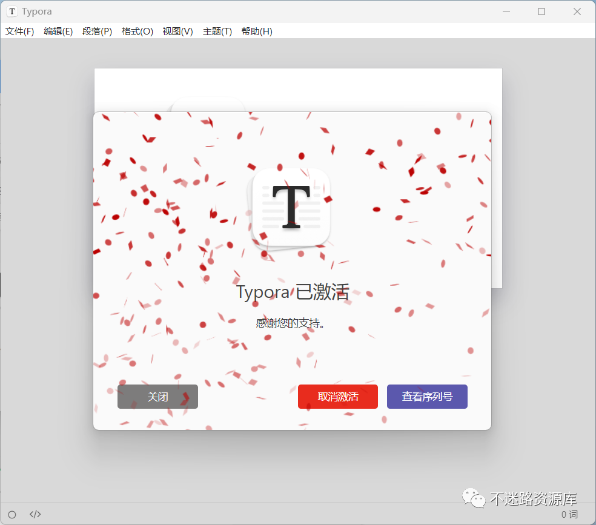Click the red 取消激活 button
The image size is (596, 525).
(338, 397)
